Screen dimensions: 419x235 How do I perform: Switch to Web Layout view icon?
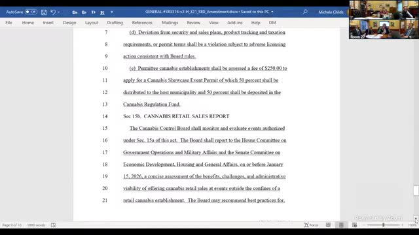click(355, 225)
